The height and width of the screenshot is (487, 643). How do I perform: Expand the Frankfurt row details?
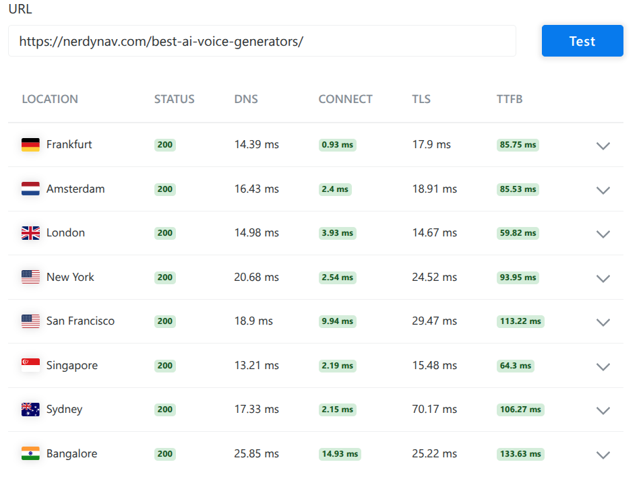pos(603,145)
